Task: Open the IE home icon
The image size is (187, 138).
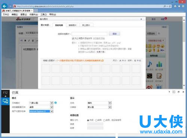Action: coord(175,6)
